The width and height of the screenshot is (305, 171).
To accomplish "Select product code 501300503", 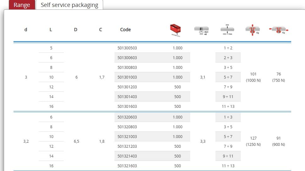I will tap(127, 48).
